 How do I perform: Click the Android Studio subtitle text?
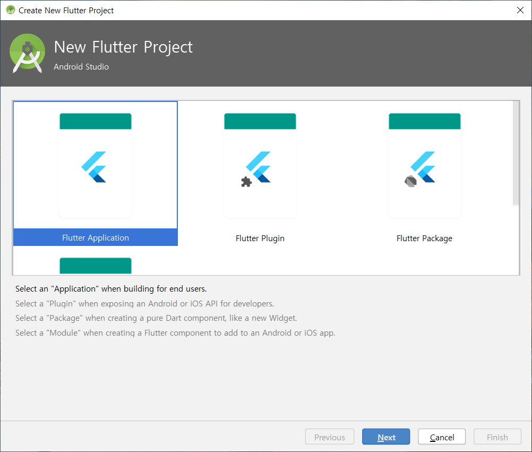point(81,66)
